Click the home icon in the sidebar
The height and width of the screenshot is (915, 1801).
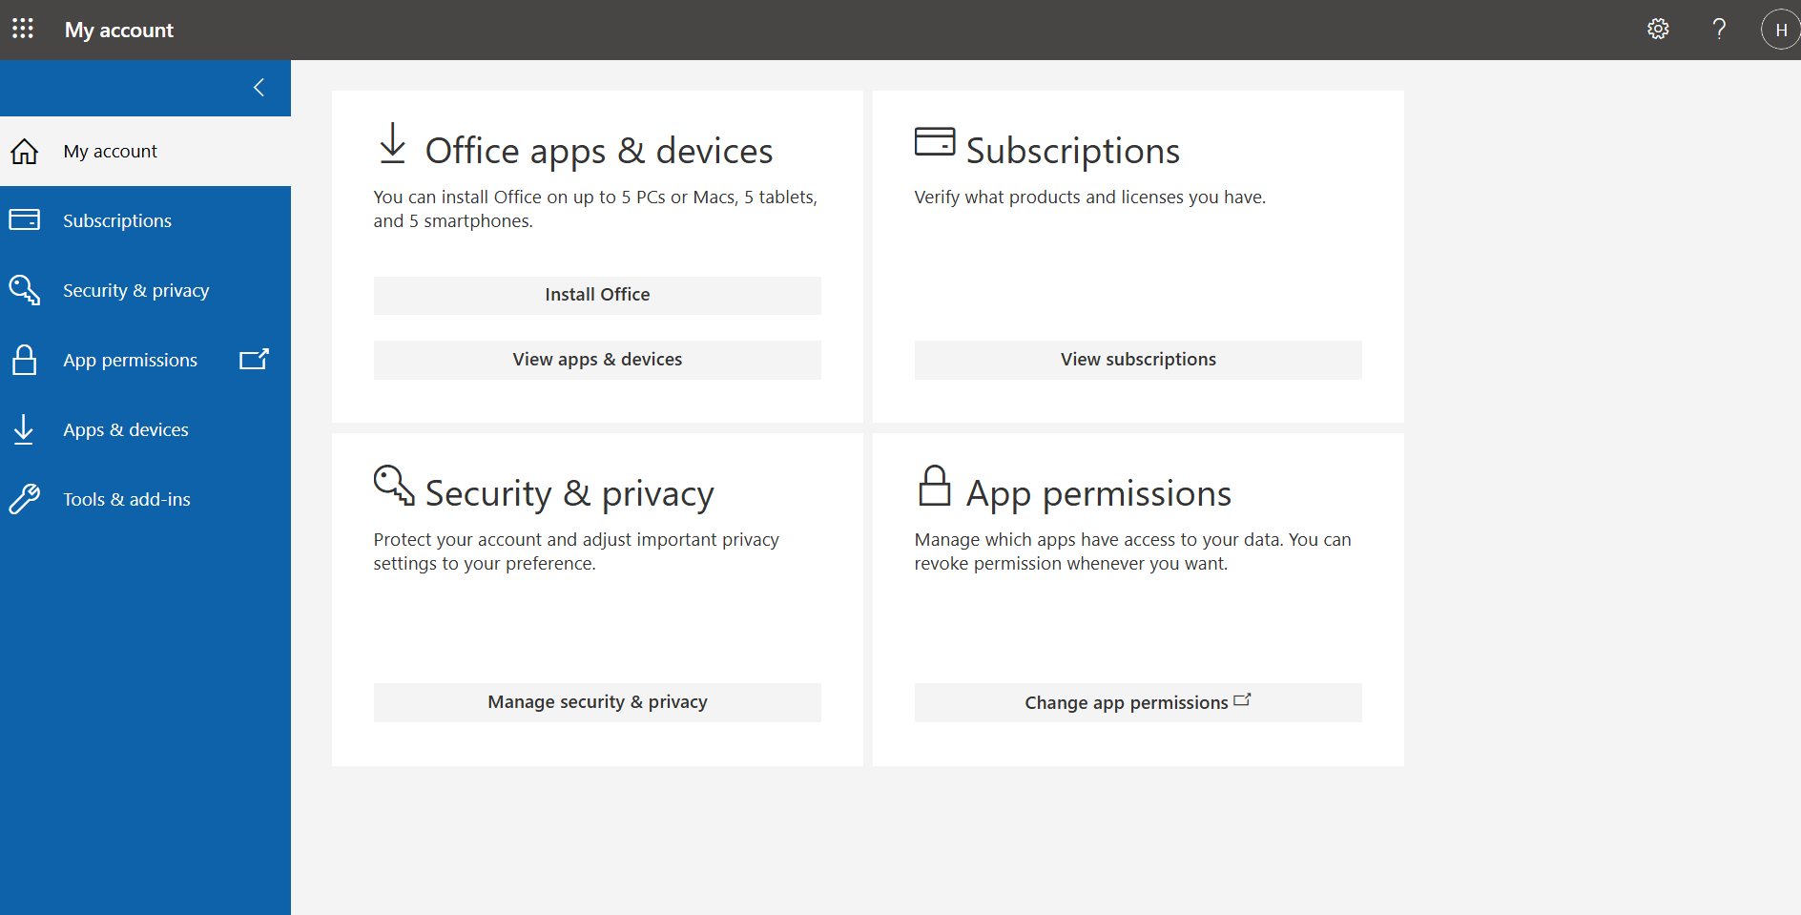click(x=24, y=151)
